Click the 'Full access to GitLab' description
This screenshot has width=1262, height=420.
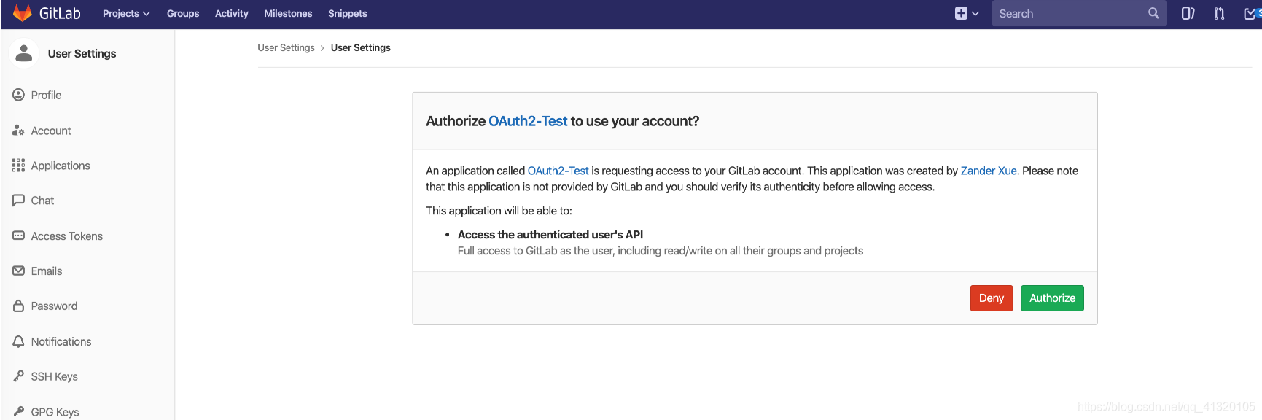661,251
